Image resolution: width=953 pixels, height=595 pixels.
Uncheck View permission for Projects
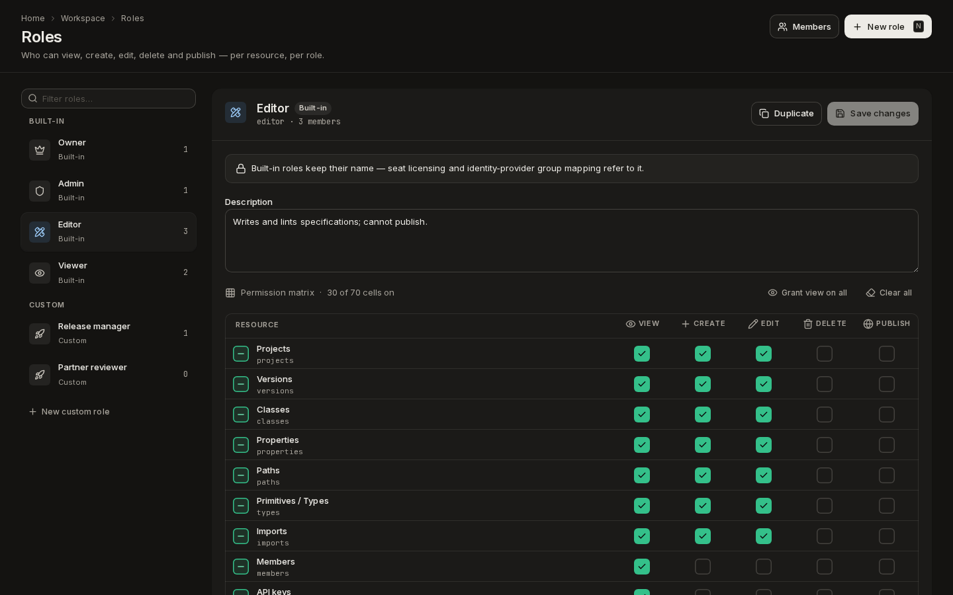(642, 354)
